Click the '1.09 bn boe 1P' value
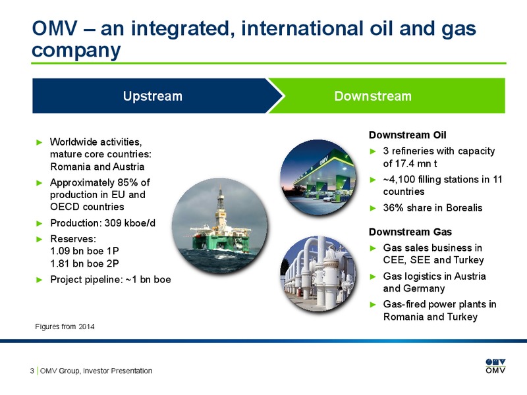Image resolution: width=527 pixels, height=395 pixels. (84, 251)
